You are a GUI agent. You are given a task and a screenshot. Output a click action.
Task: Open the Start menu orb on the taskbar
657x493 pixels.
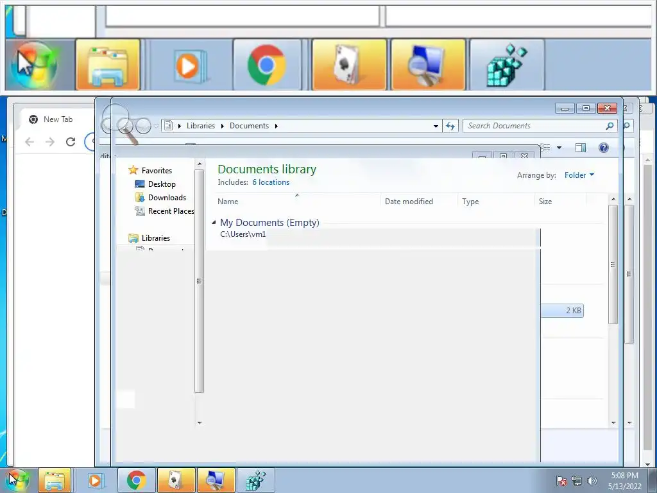pyautogui.click(x=17, y=480)
